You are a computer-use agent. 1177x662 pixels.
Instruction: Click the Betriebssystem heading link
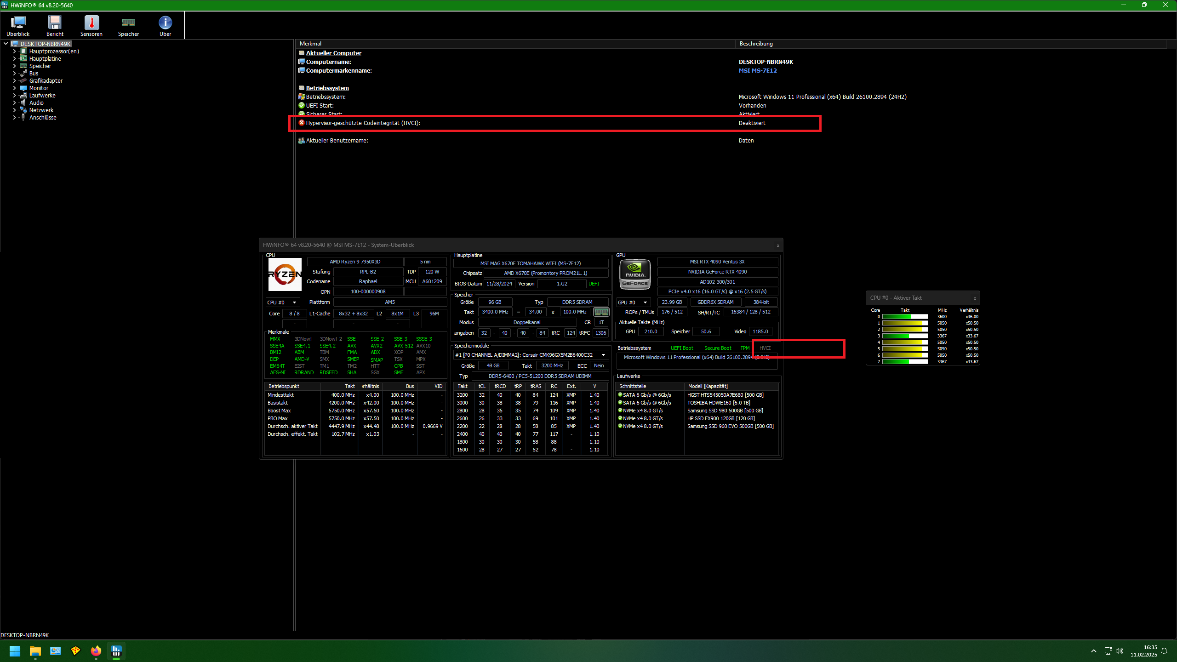(x=327, y=88)
